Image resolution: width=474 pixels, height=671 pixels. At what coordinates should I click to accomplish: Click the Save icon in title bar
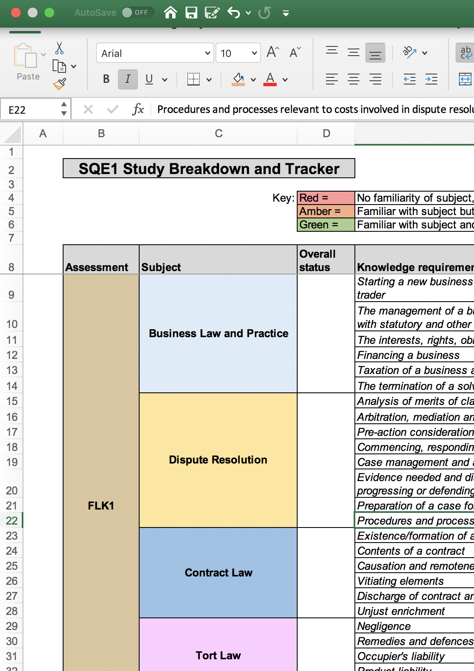click(x=191, y=13)
